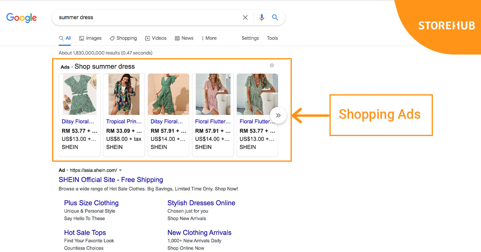Open the Stylish Dresses Online sitelink
The width and height of the screenshot is (481, 252).
[x=201, y=203]
